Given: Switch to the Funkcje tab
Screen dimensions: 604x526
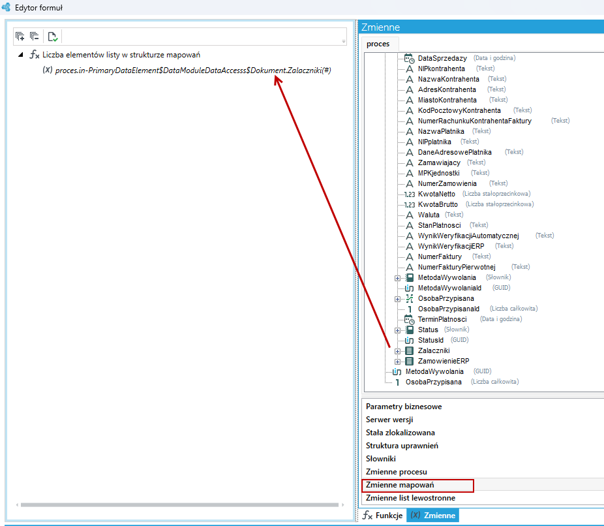Looking at the screenshot, I should coord(382,515).
